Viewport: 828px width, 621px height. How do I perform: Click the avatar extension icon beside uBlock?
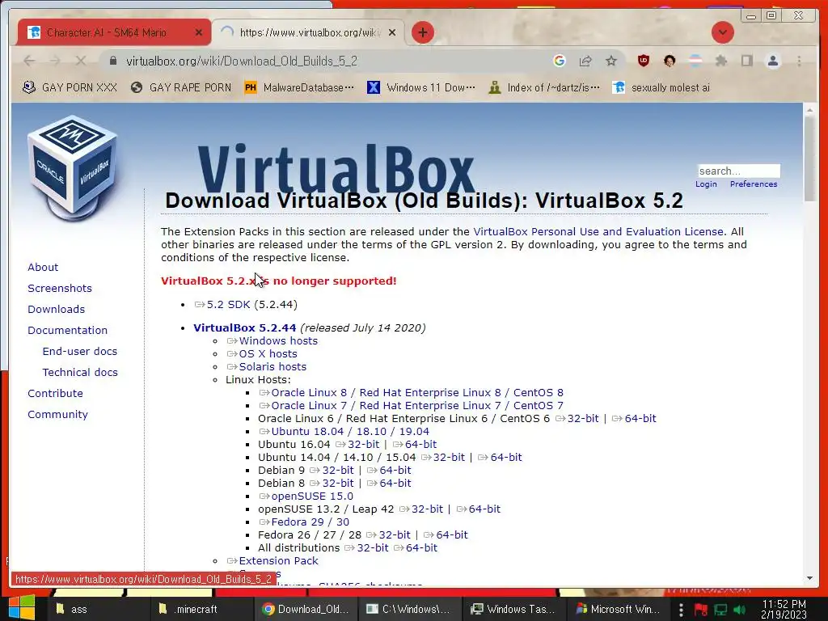[x=669, y=61]
